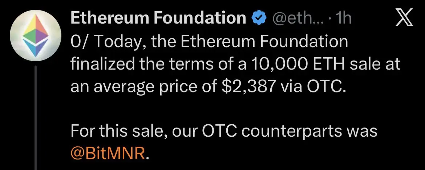Open the Ethereum Foundation profile avatar
Image resolution: width=425 pixels, height=170 pixels.
[x=36, y=36]
